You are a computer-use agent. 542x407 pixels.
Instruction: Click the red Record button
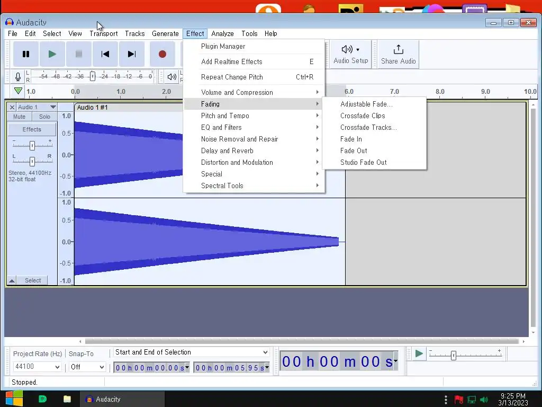click(x=162, y=54)
